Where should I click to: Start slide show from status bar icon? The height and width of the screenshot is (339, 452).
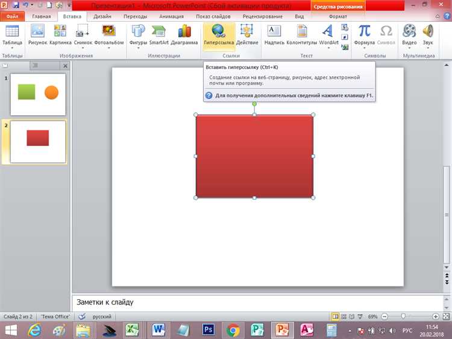click(x=360, y=317)
